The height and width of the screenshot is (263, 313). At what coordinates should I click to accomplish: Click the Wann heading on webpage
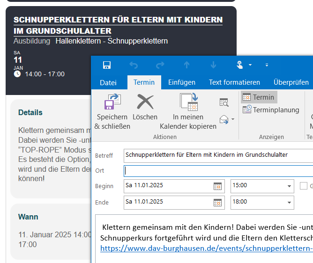pyautogui.click(x=28, y=217)
